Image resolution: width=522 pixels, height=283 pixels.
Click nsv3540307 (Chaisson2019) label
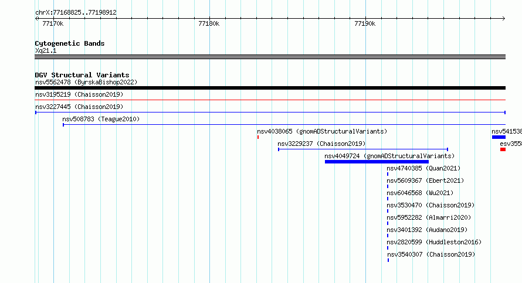pyautogui.click(x=431, y=254)
